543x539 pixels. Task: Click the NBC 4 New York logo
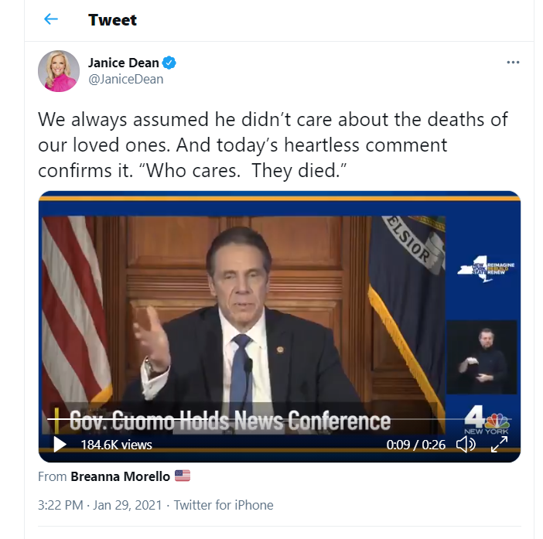[486, 419]
